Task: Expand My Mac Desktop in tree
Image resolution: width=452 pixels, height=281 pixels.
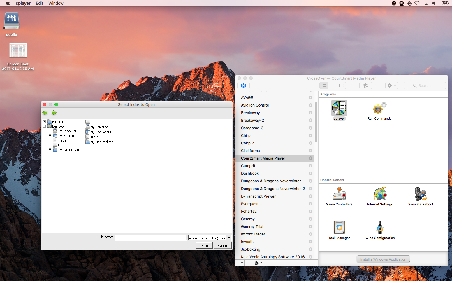Action: tap(50, 150)
